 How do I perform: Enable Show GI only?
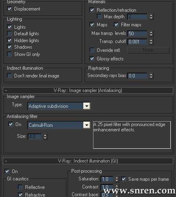coord(9,54)
